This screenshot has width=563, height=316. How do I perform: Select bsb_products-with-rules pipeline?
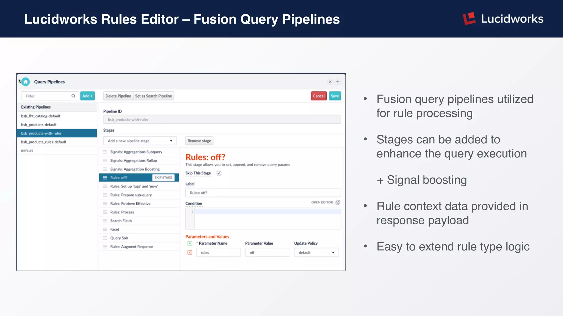pyautogui.click(x=57, y=133)
